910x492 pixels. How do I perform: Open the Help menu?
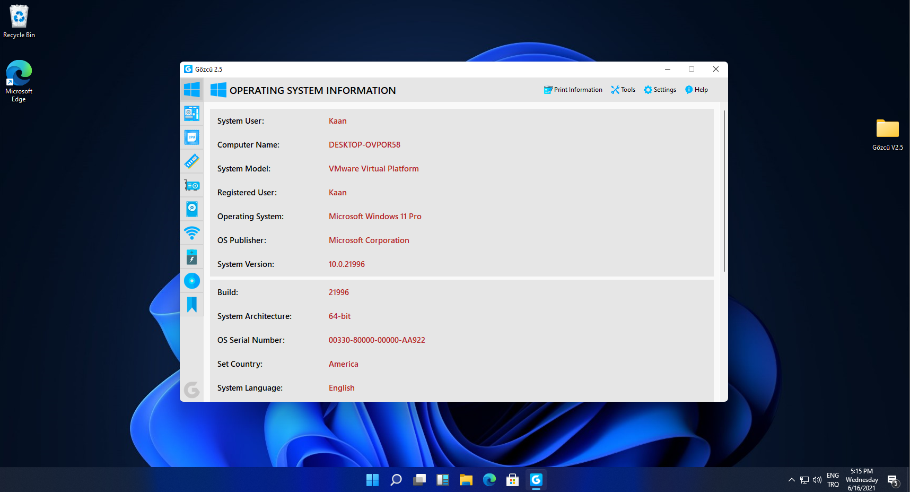coord(696,90)
